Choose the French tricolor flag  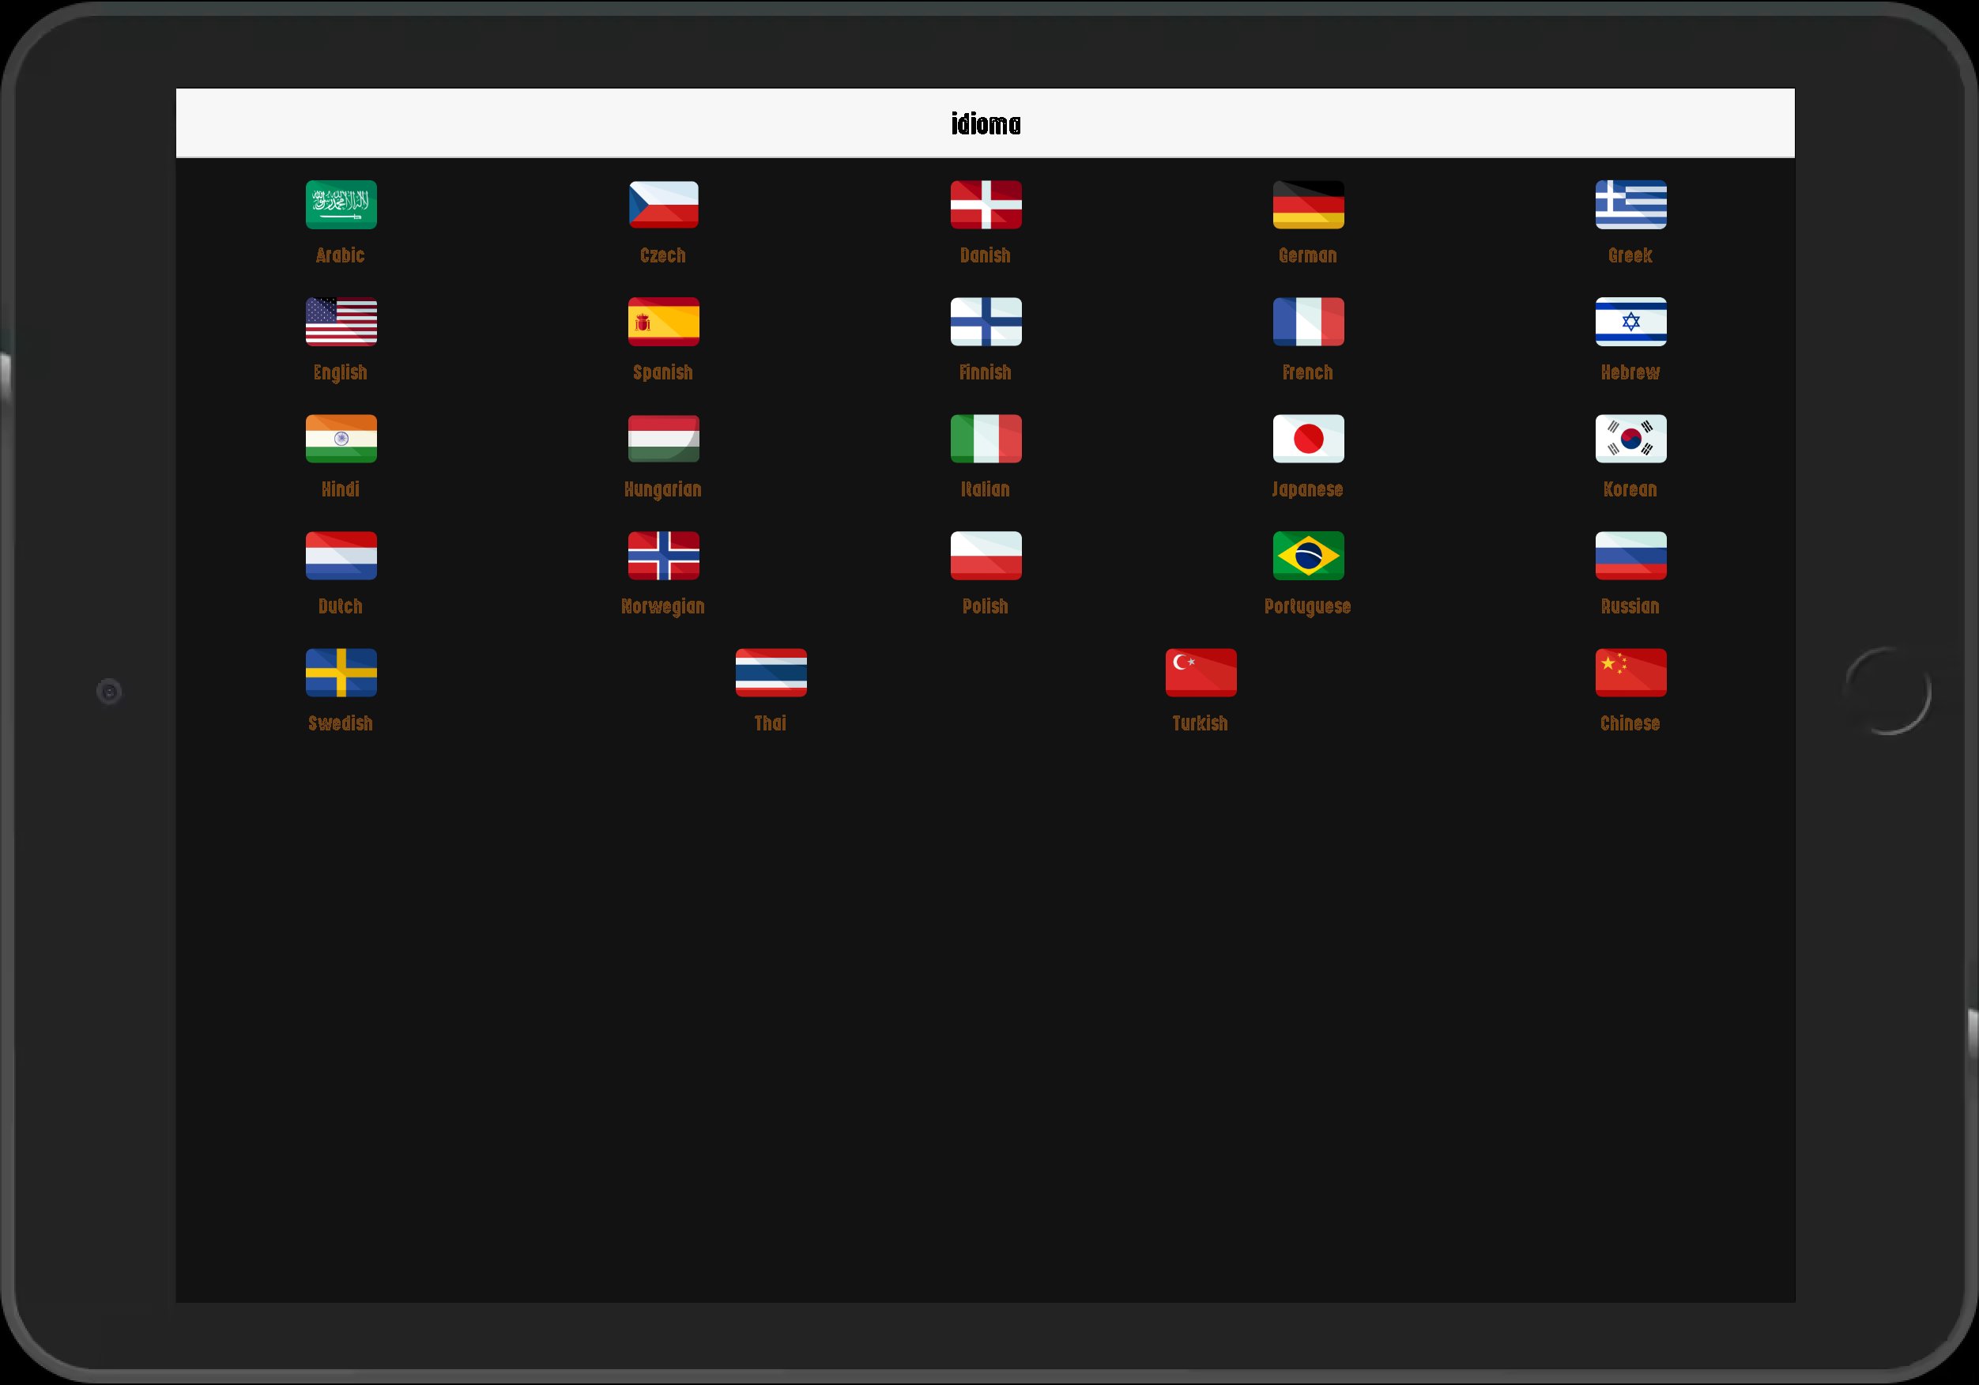[1307, 322]
